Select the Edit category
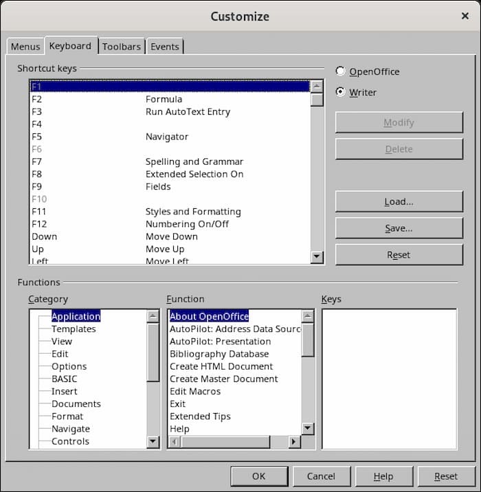 60,354
